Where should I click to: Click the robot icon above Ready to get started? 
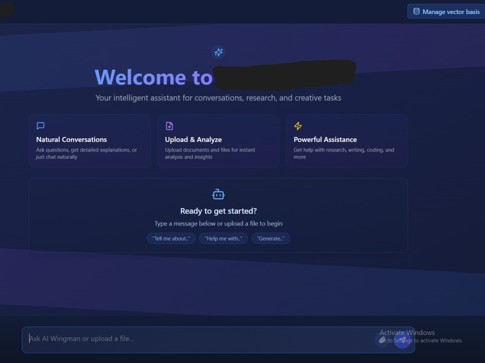[x=218, y=194]
